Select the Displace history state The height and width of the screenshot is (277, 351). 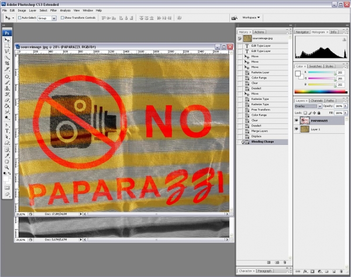click(x=263, y=136)
